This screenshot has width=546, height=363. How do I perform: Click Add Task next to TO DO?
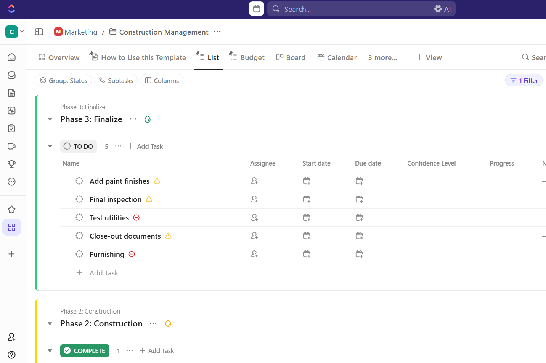pos(145,146)
